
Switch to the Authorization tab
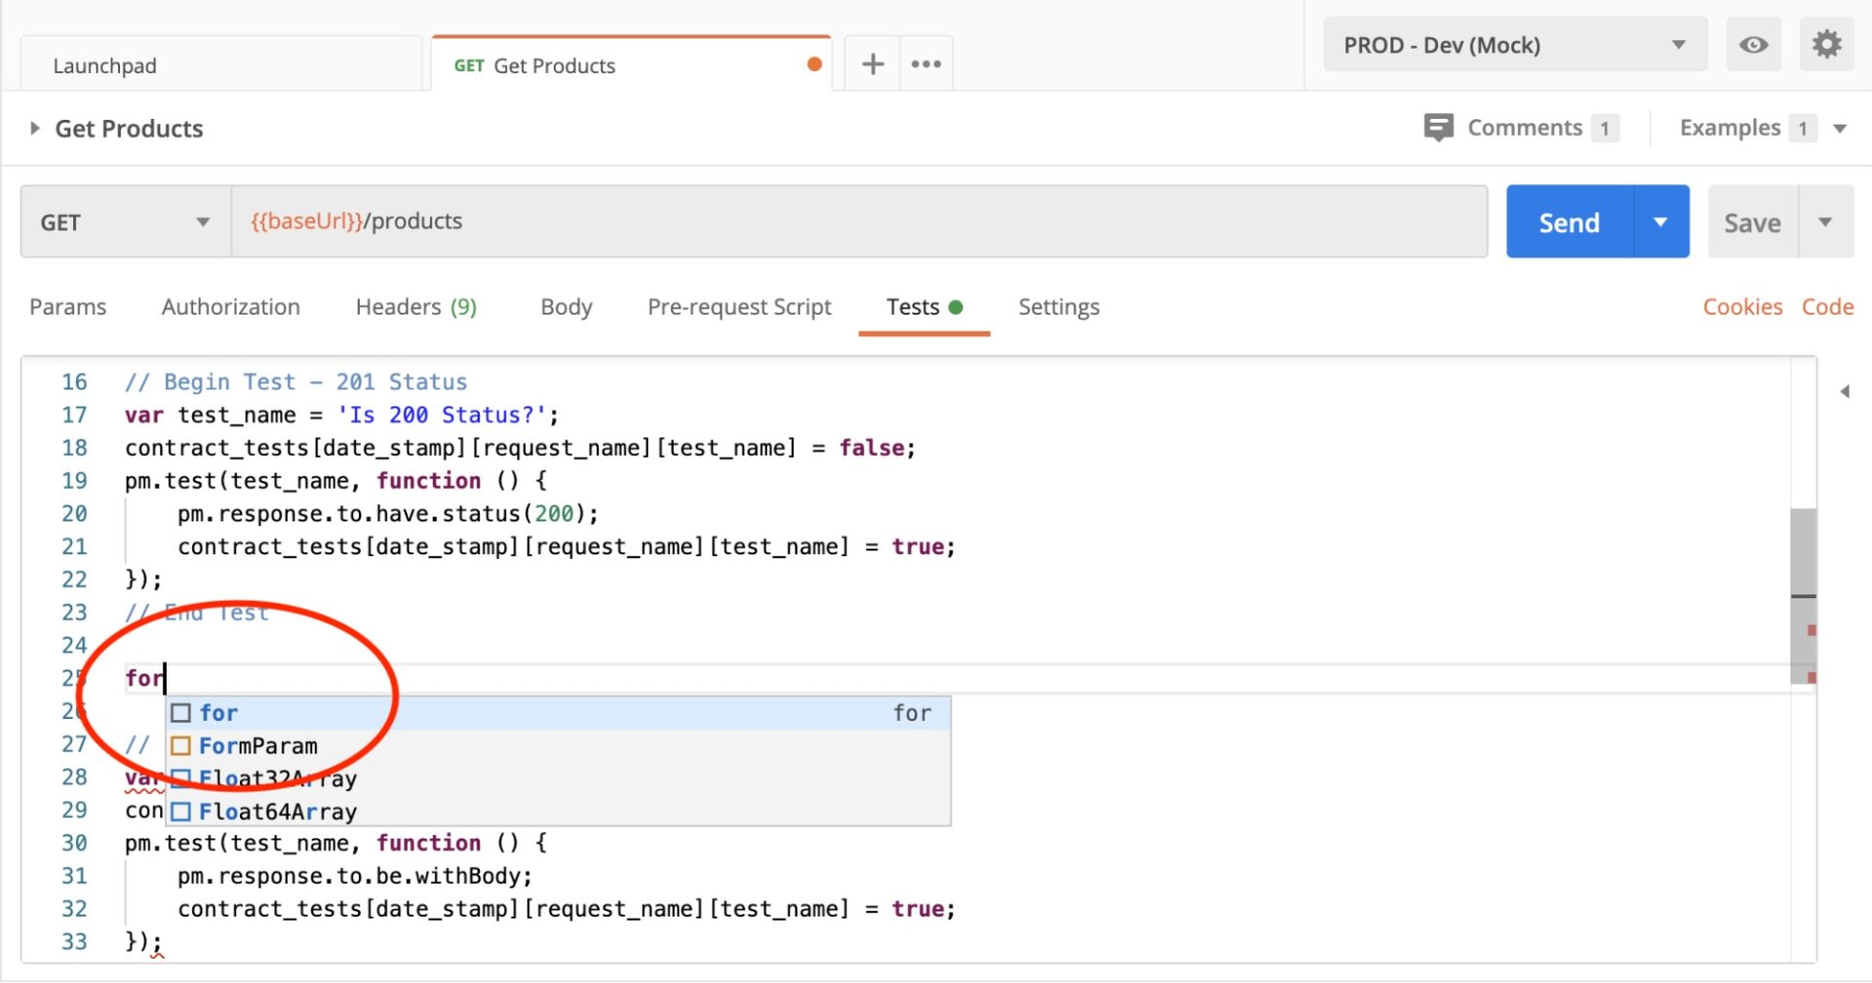point(230,307)
